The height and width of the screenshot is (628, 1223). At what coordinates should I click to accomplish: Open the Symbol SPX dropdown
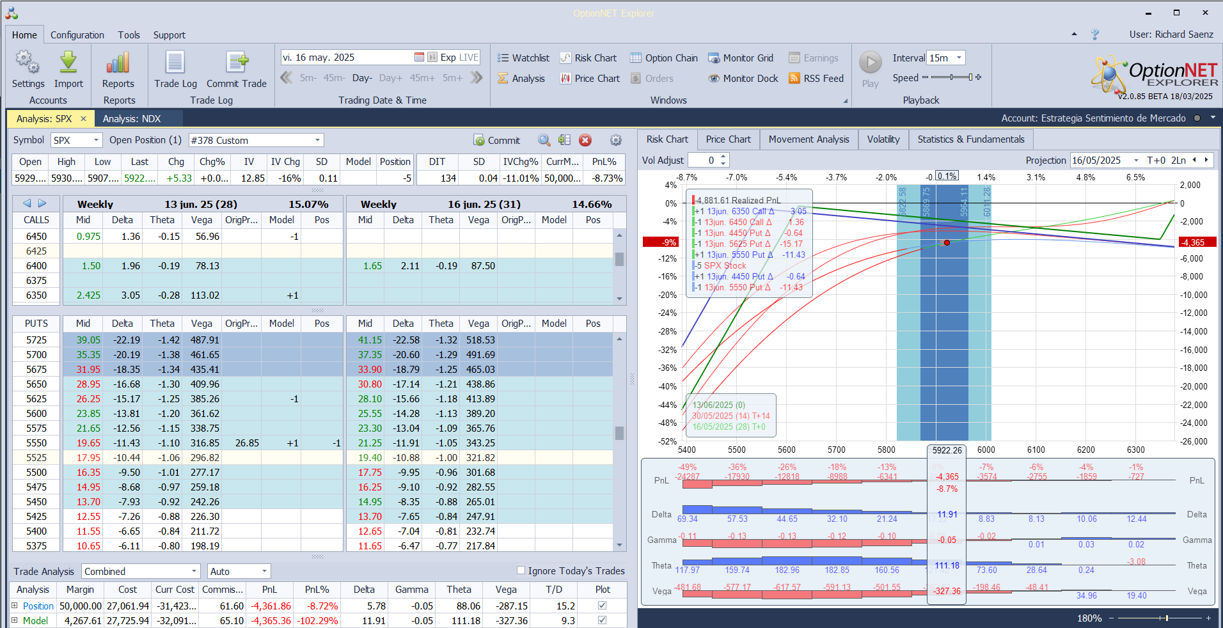point(97,140)
